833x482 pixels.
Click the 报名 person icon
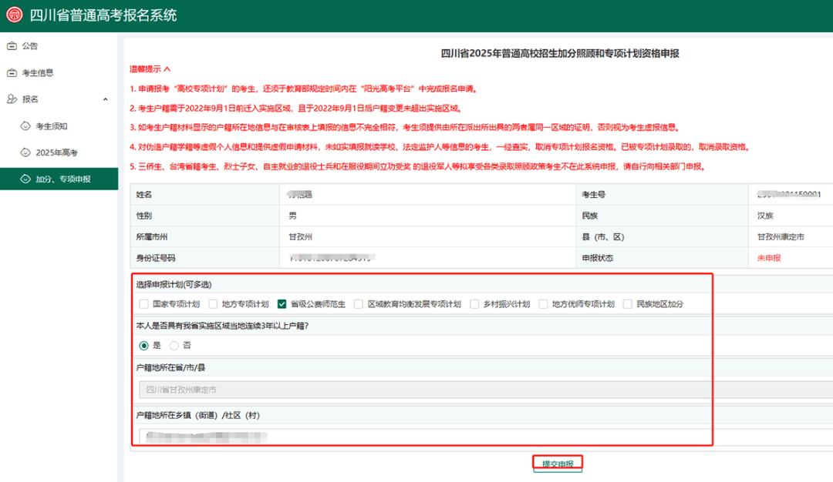[x=12, y=99]
